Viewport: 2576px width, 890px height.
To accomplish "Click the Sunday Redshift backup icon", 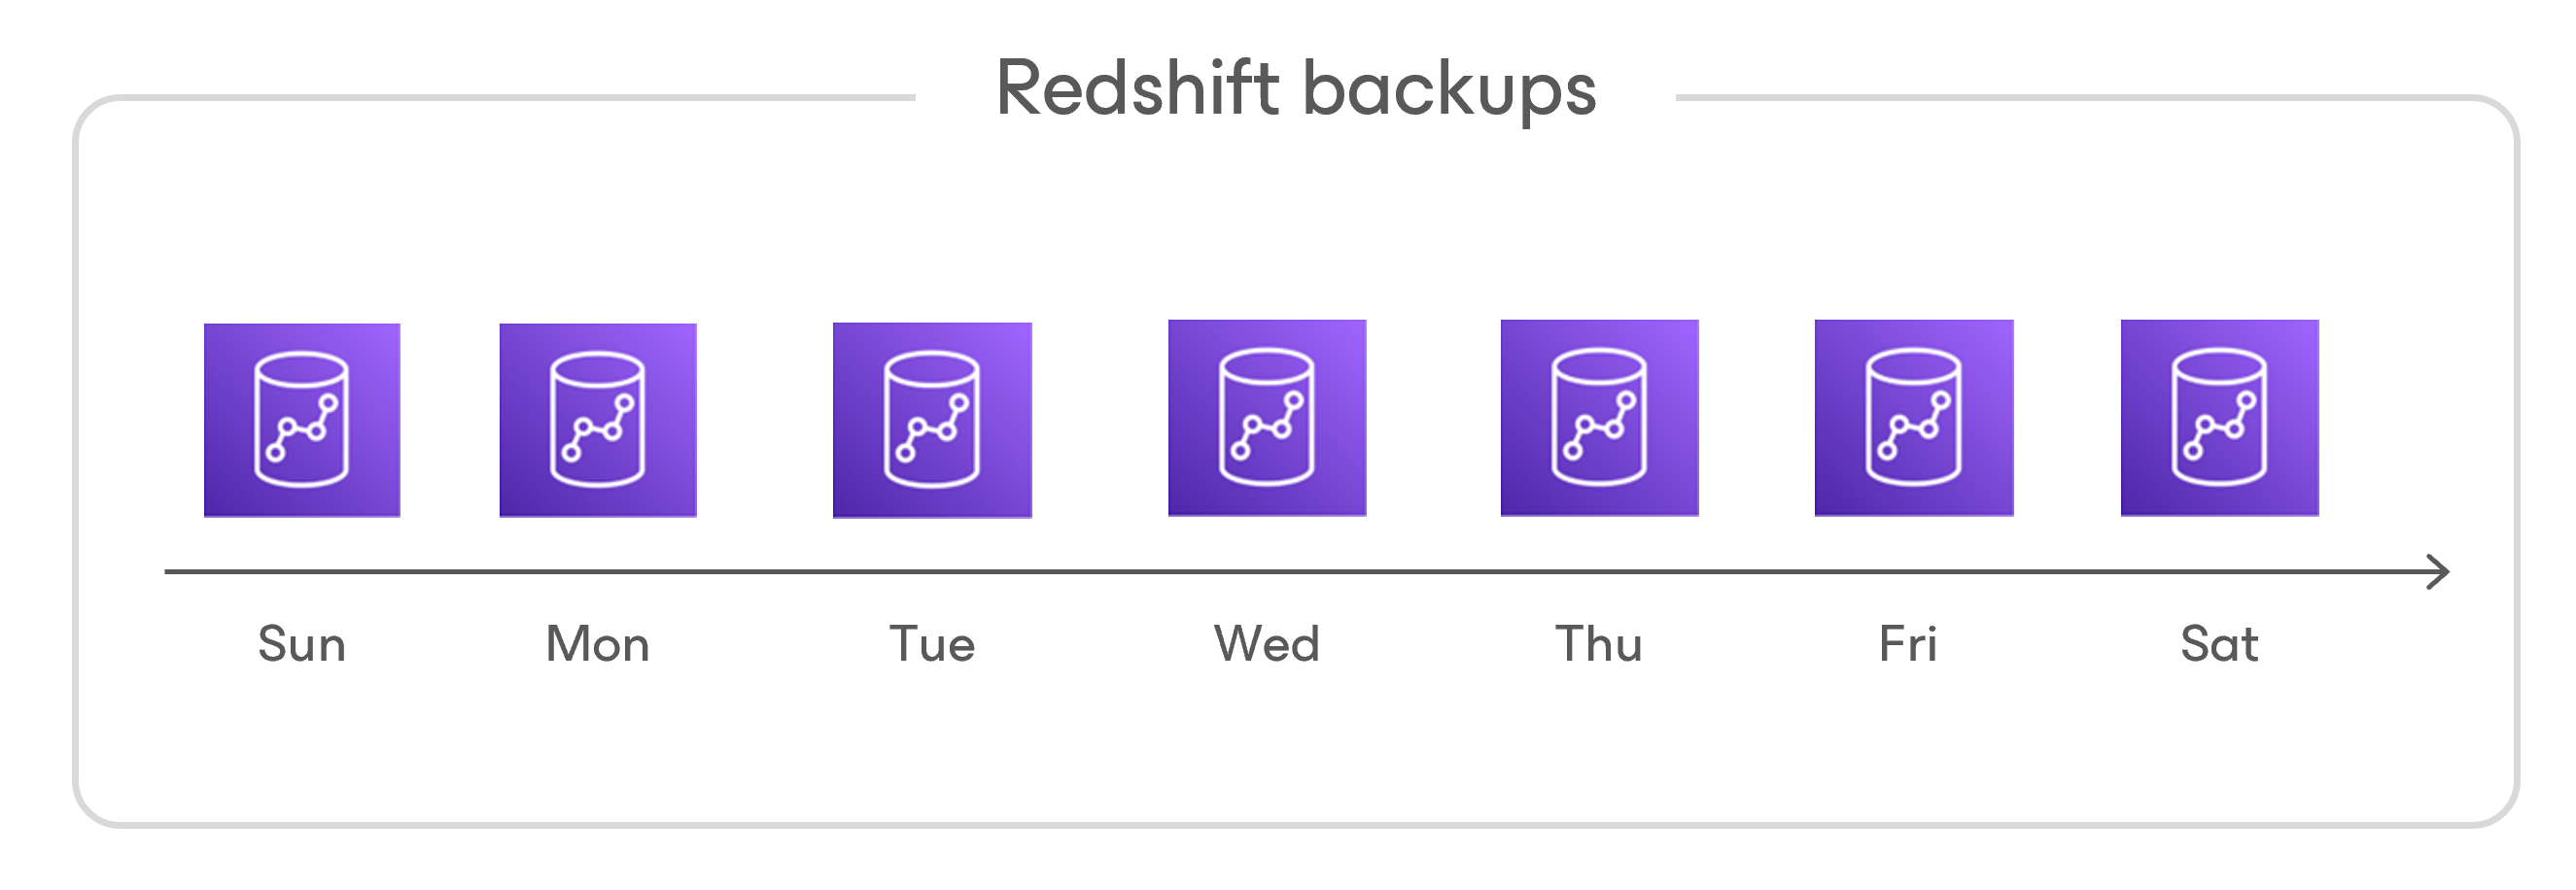I will (302, 420).
